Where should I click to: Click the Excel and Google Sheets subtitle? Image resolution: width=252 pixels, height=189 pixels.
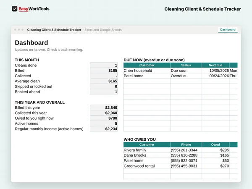pyautogui.click(x=103, y=30)
